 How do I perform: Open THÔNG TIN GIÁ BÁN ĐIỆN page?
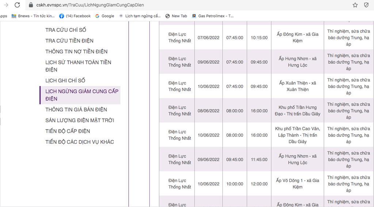click(x=76, y=109)
